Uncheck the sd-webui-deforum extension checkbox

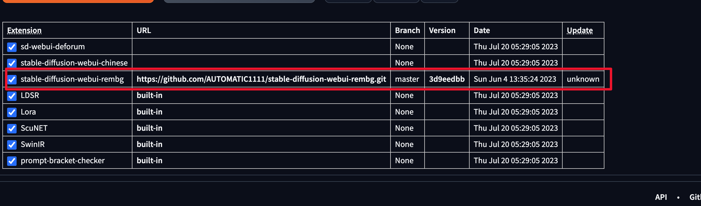pyautogui.click(x=12, y=47)
